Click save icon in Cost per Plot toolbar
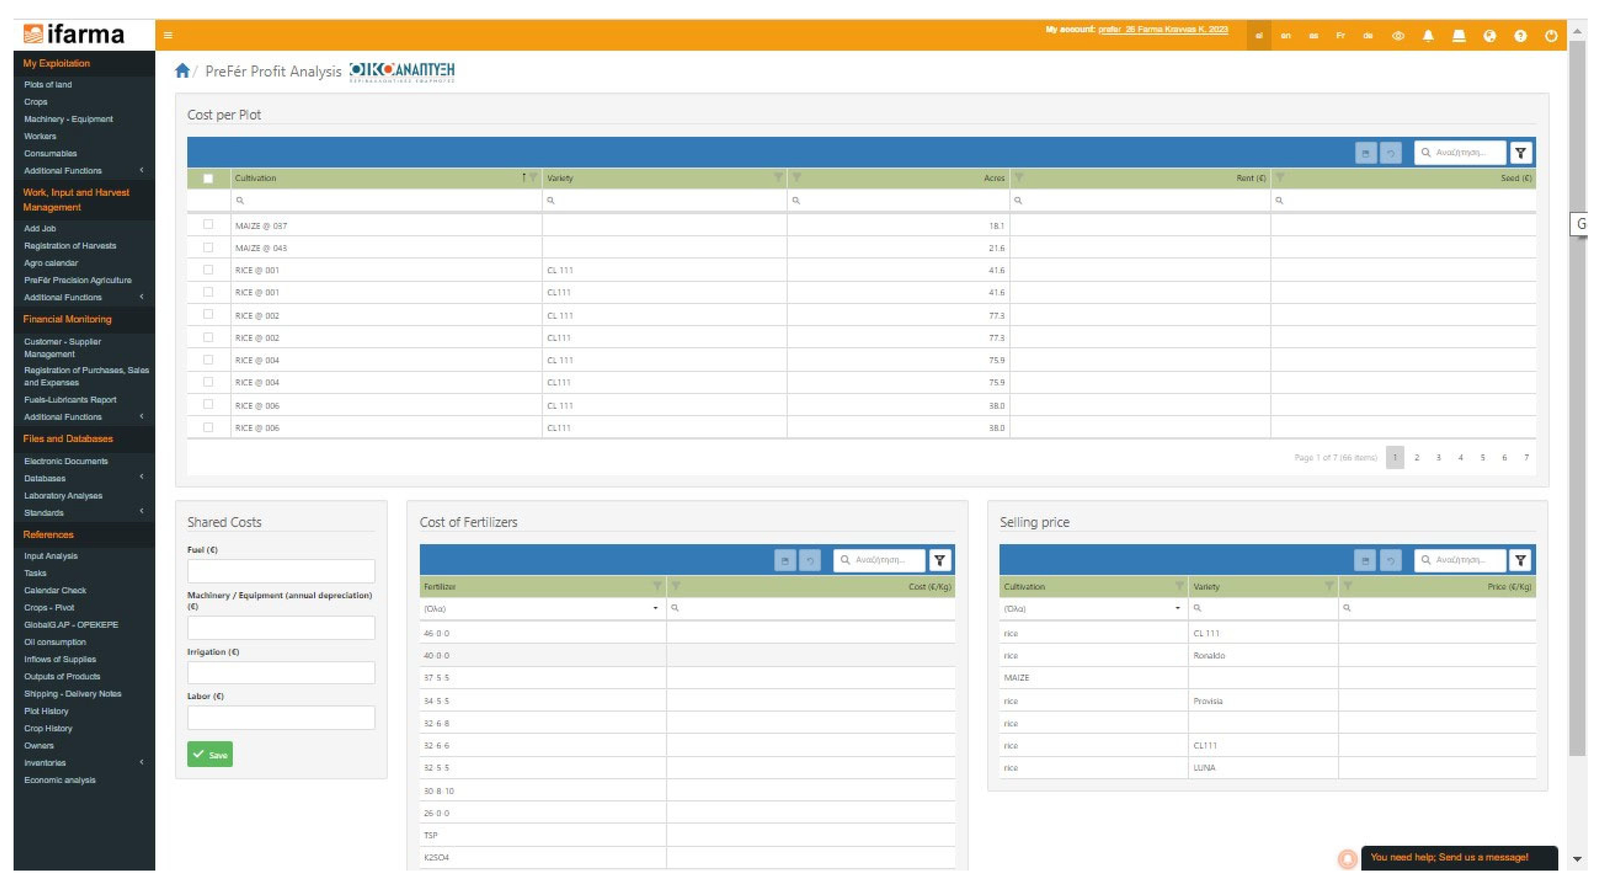The width and height of the screenshot is (1612, 881). coord(1365,153)
